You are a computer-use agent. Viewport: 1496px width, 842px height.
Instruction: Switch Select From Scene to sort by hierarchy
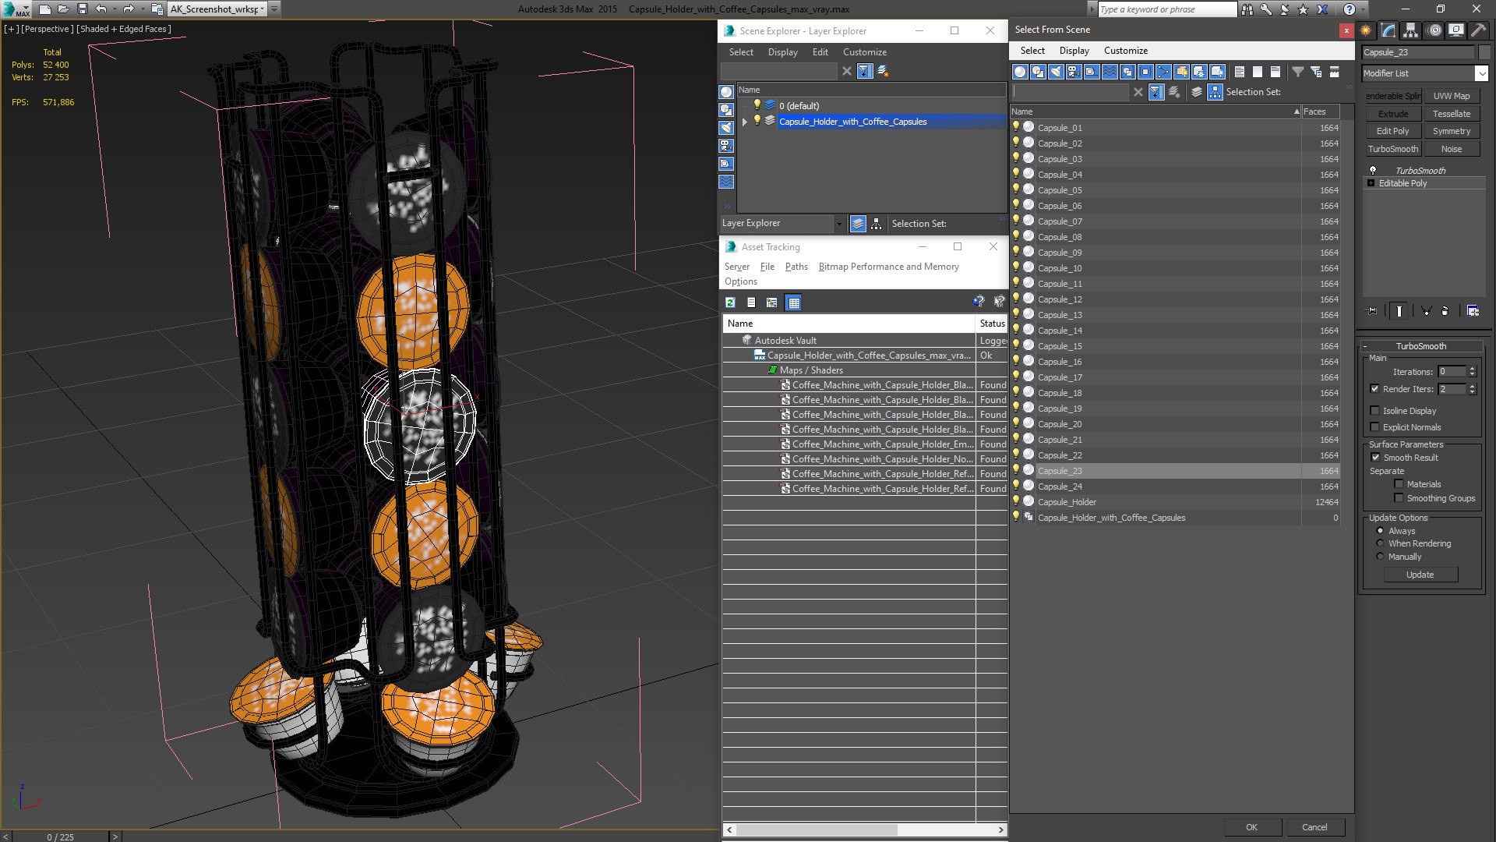[x=1215, y=92]
